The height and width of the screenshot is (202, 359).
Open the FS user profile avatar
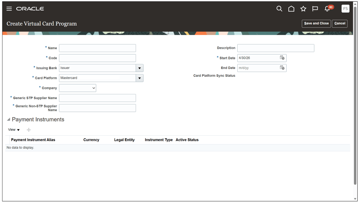(345, 9)
